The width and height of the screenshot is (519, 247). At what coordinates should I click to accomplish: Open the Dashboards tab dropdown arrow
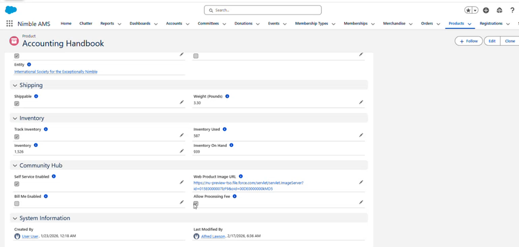click(156, 24)
